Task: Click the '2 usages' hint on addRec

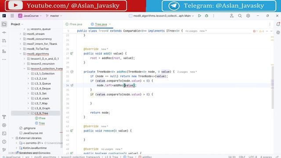Action: click(x=182, y=72)
